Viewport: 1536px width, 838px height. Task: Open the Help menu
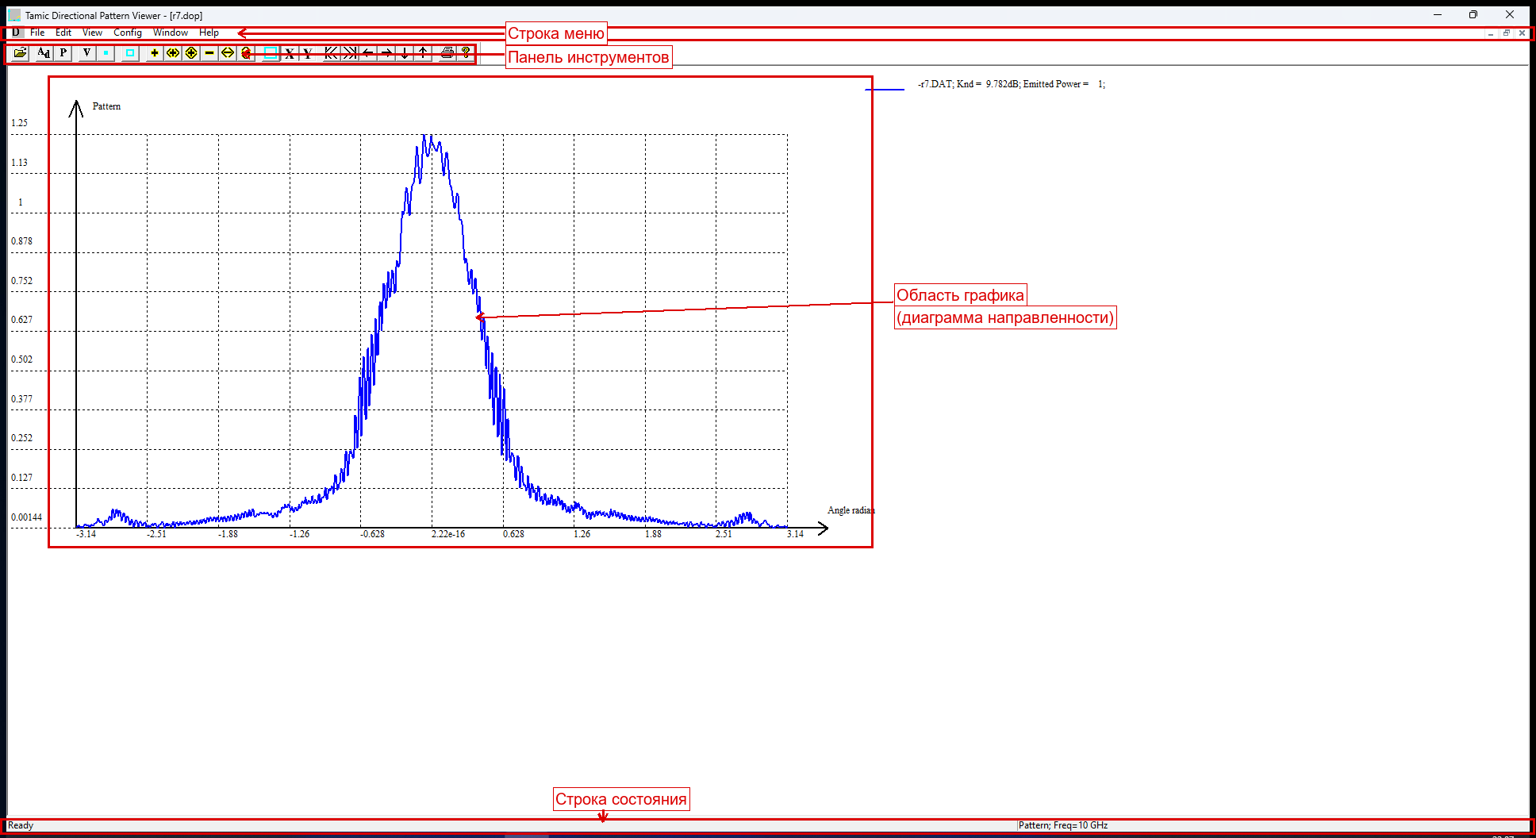click(209, 33)
